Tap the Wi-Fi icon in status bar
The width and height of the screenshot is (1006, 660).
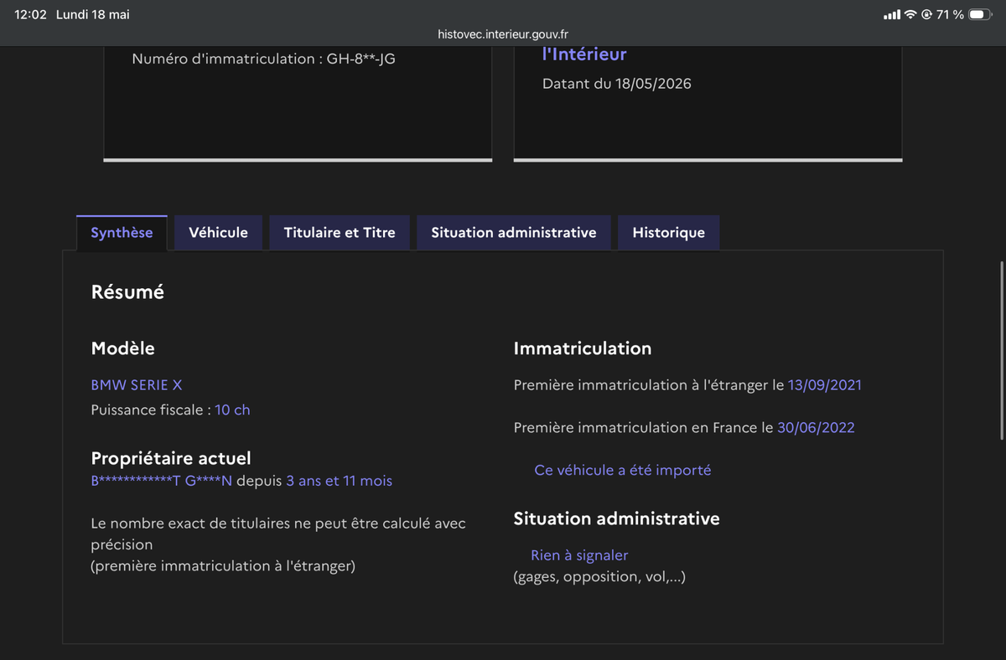coord(910,14)
